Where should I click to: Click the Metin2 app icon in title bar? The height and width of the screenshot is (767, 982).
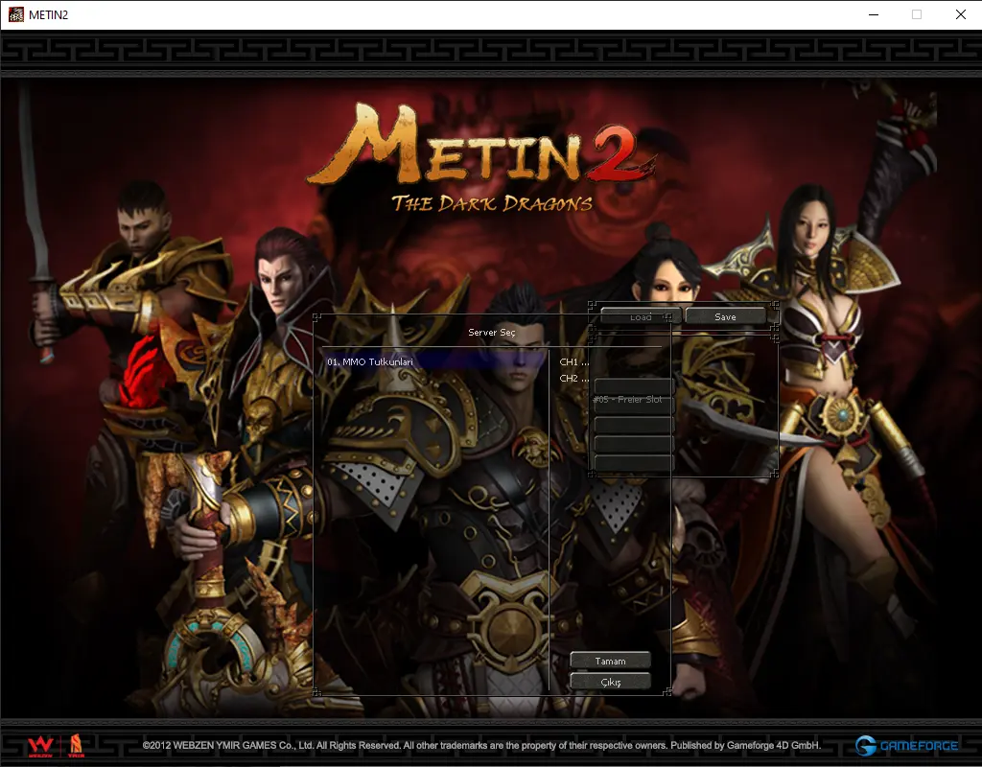click(x=16, y=14)
